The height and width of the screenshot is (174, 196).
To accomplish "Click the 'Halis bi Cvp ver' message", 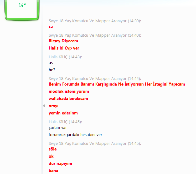I will tap(64, 48).
